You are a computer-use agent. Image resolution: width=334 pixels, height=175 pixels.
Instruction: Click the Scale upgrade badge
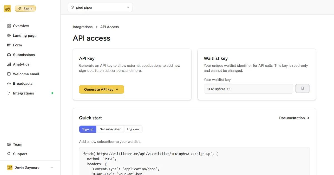tap(25, 8)
